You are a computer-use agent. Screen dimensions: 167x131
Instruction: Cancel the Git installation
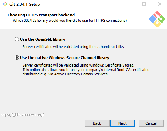tap(151, 123)
